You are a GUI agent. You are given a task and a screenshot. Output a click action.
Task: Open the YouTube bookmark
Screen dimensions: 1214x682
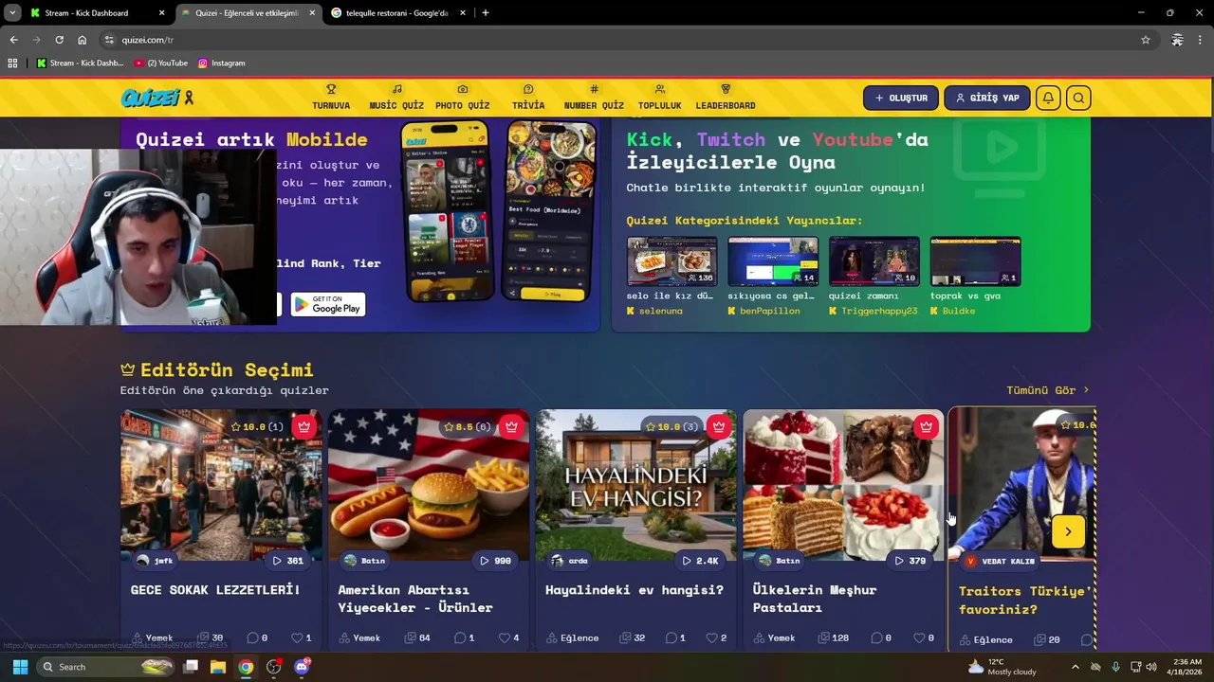point(161,63)
